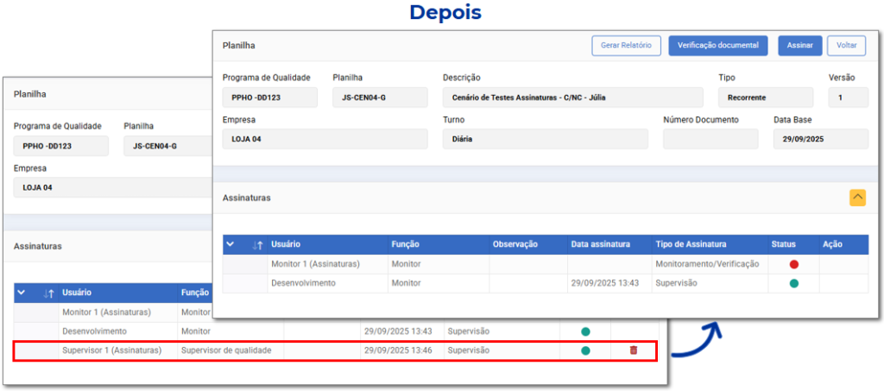
Task: Click green status dot in front table Desenvolvimento row
Action: click(x=793, y=283)
